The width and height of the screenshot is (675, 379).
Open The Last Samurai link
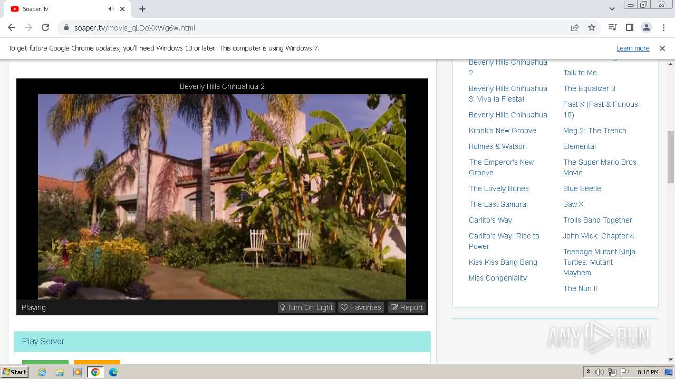498,204
